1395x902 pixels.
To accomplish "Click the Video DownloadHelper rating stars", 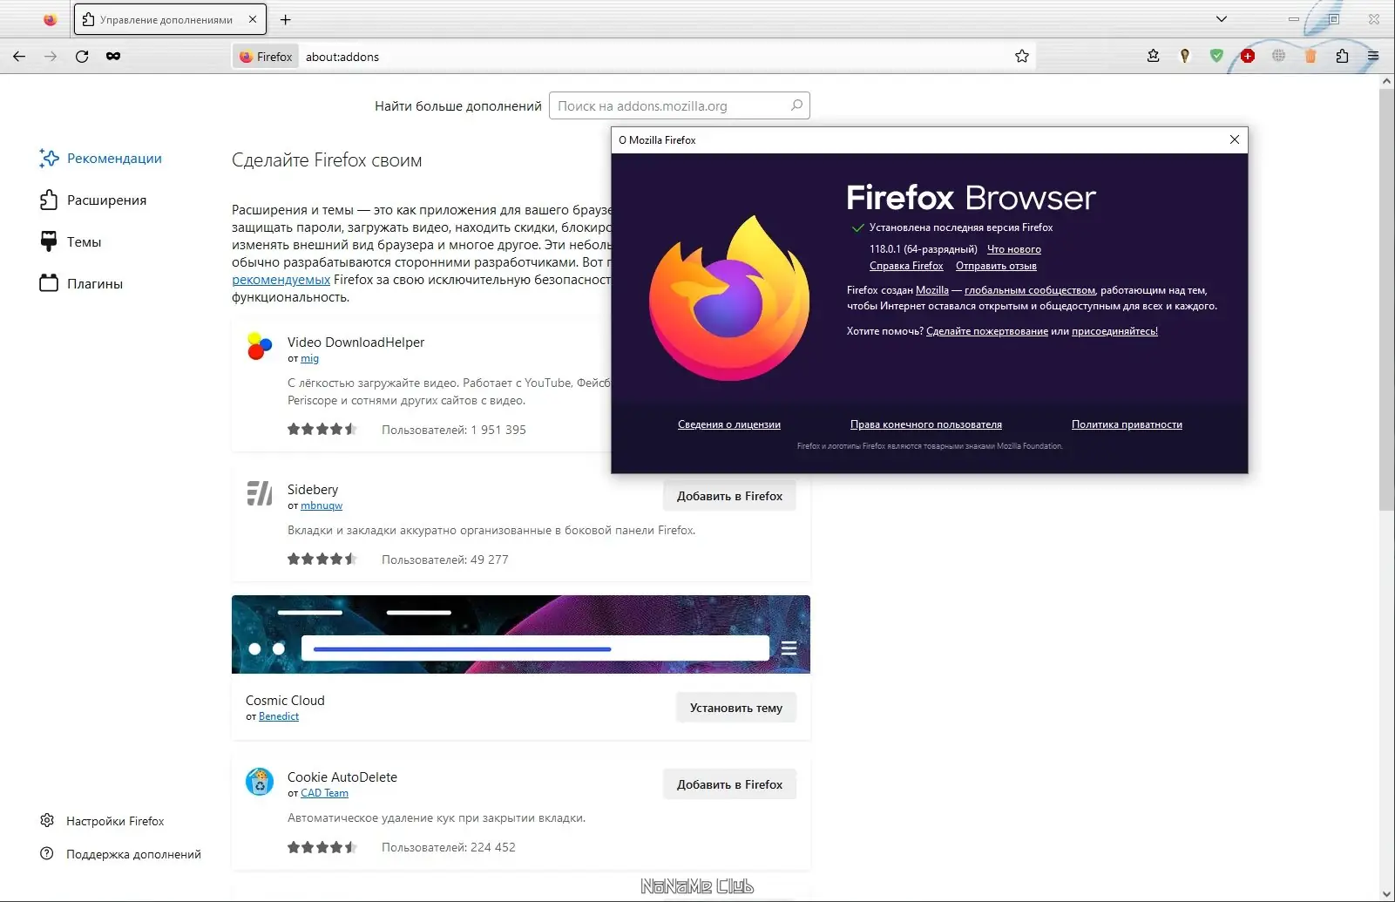I will pyautogui.click(x=322, y=430).
